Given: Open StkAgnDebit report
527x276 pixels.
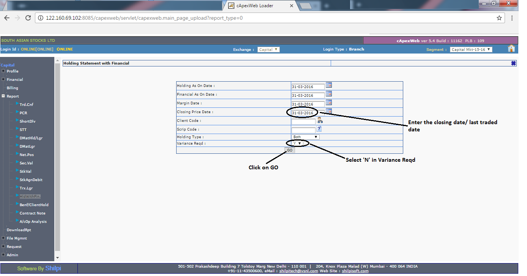Looking at the screenshot, I should click(x=31, y=180).
